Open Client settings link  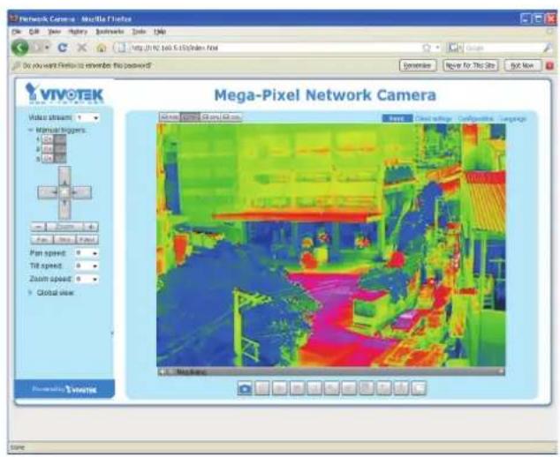(x=434, y=118)
